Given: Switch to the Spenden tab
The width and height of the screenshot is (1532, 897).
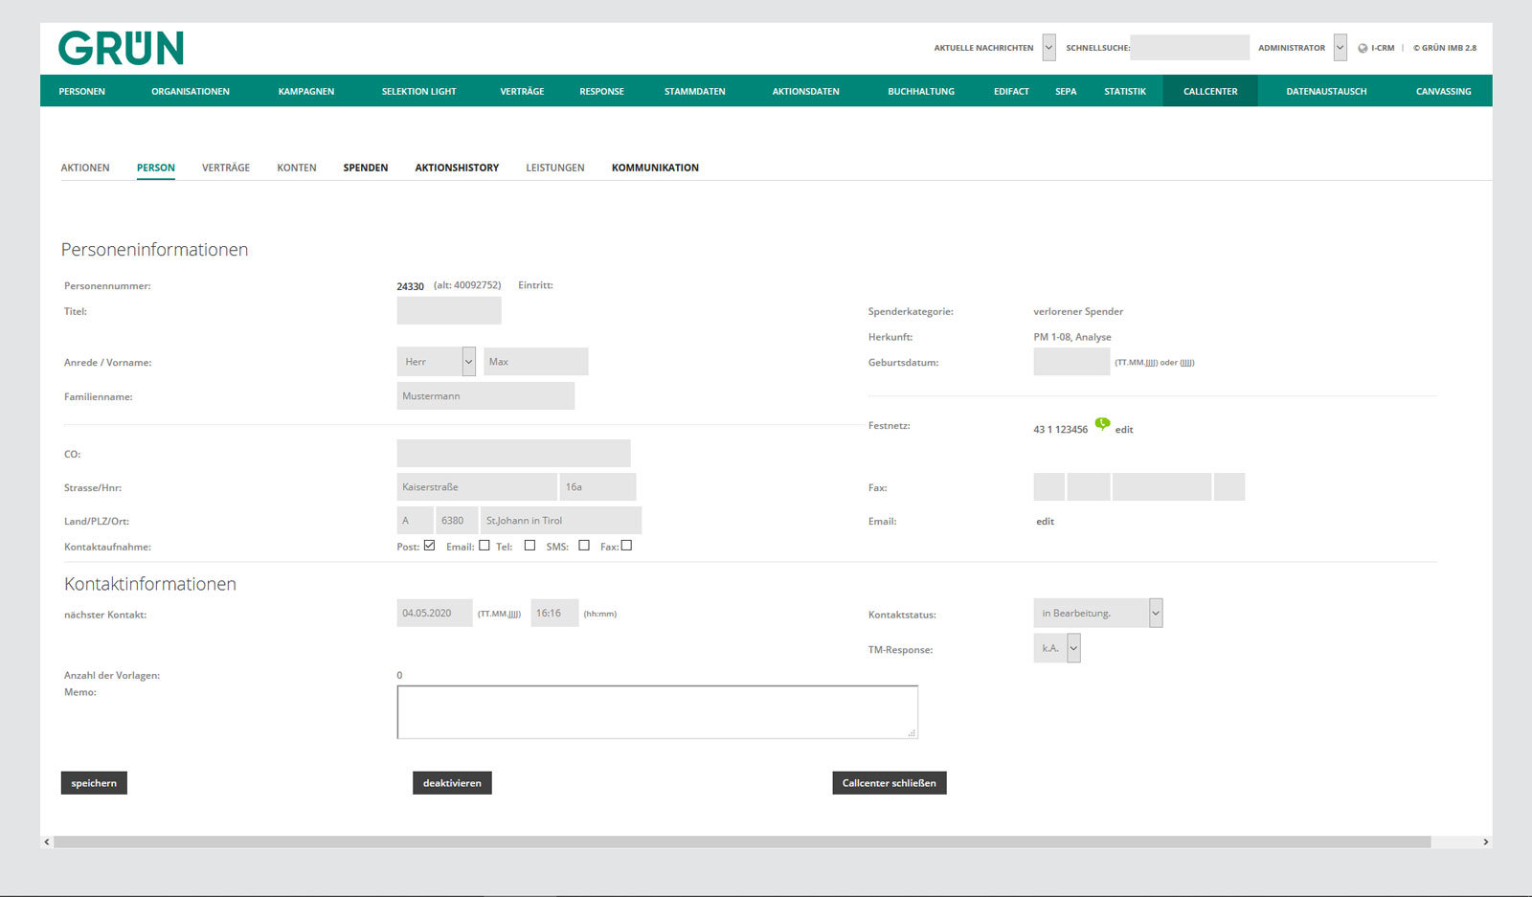Looking at the screenshot, I should [x=366, y=168].
